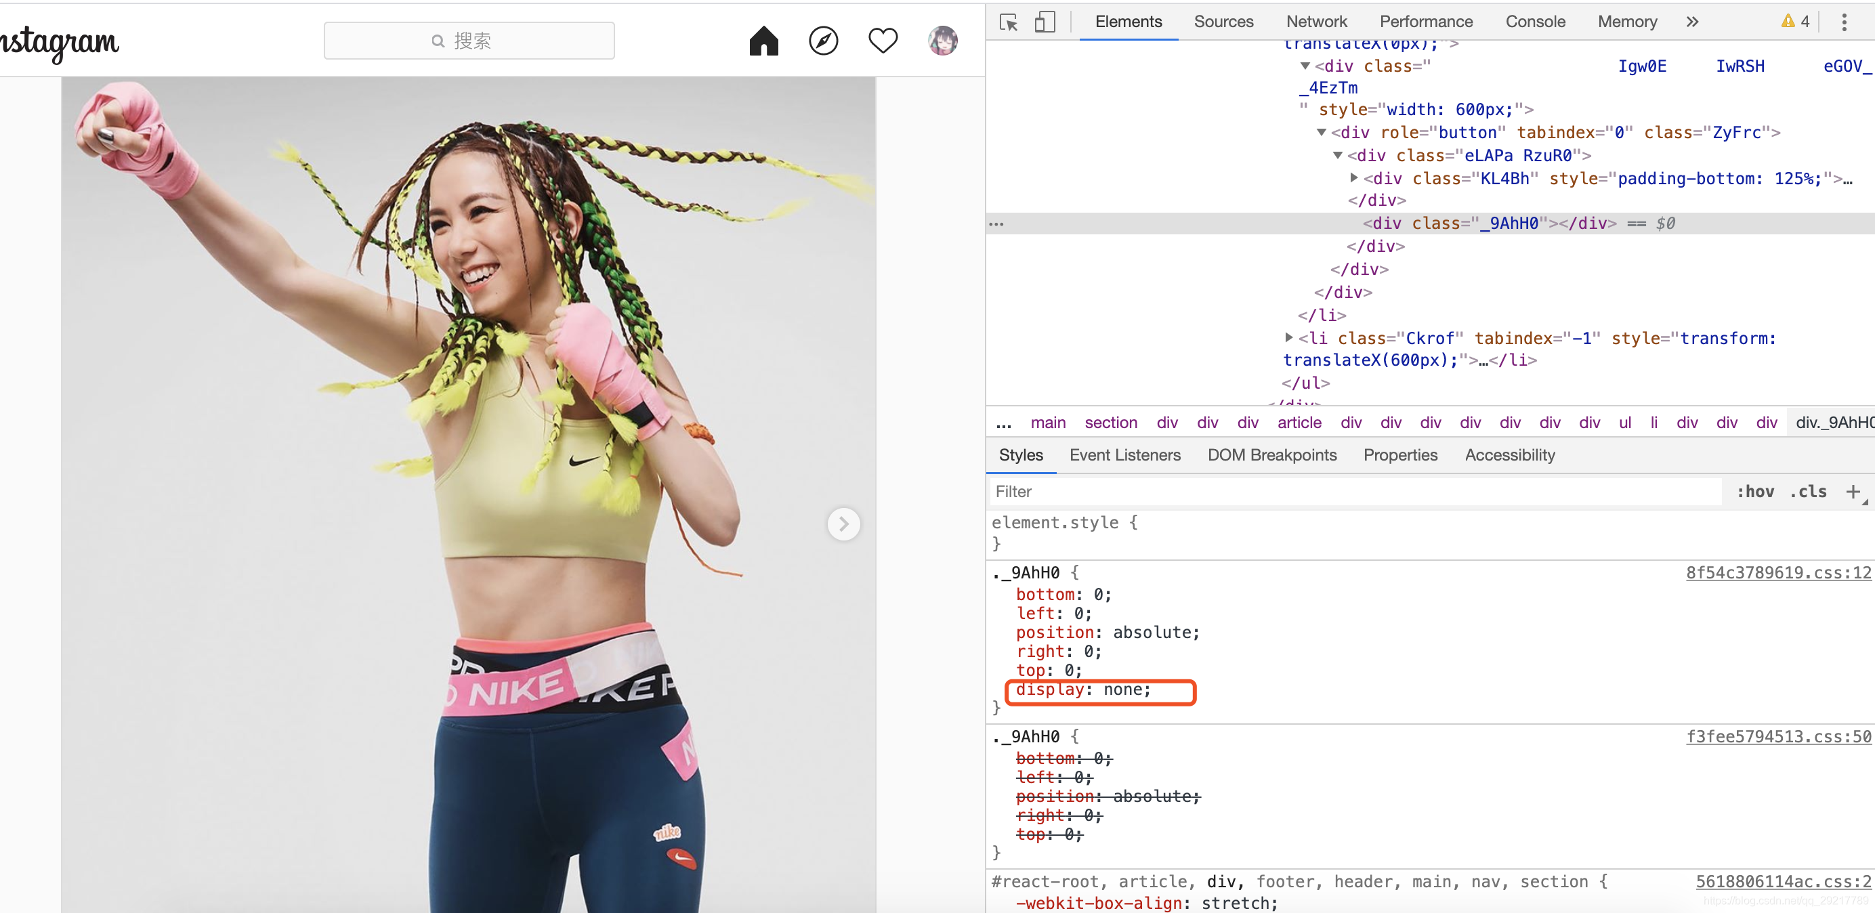The height and width of the screenshot is (913, 1875).
Task: Activate the DevTools inspect element tool
Action: click(1009, 22)
